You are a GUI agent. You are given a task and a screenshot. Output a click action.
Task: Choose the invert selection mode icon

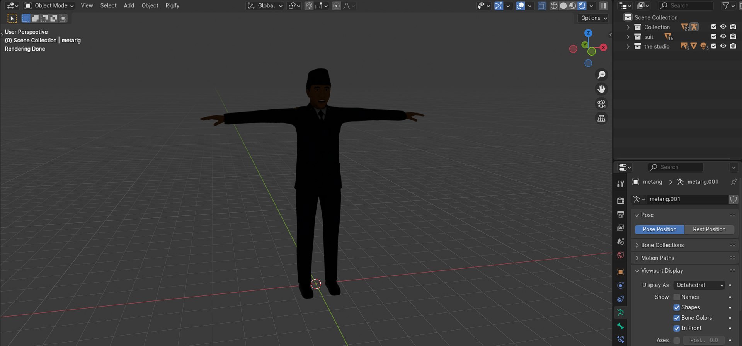pos(54,18)
